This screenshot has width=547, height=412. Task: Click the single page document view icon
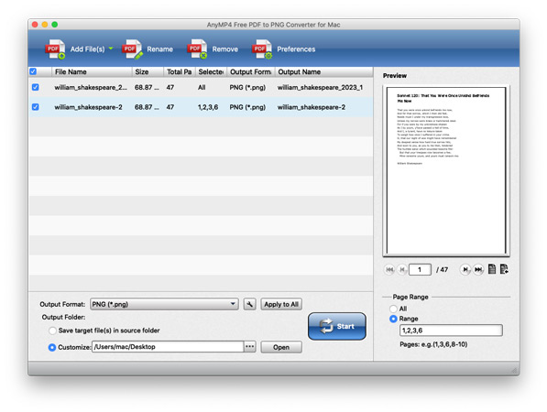click(x=492, y=269)
